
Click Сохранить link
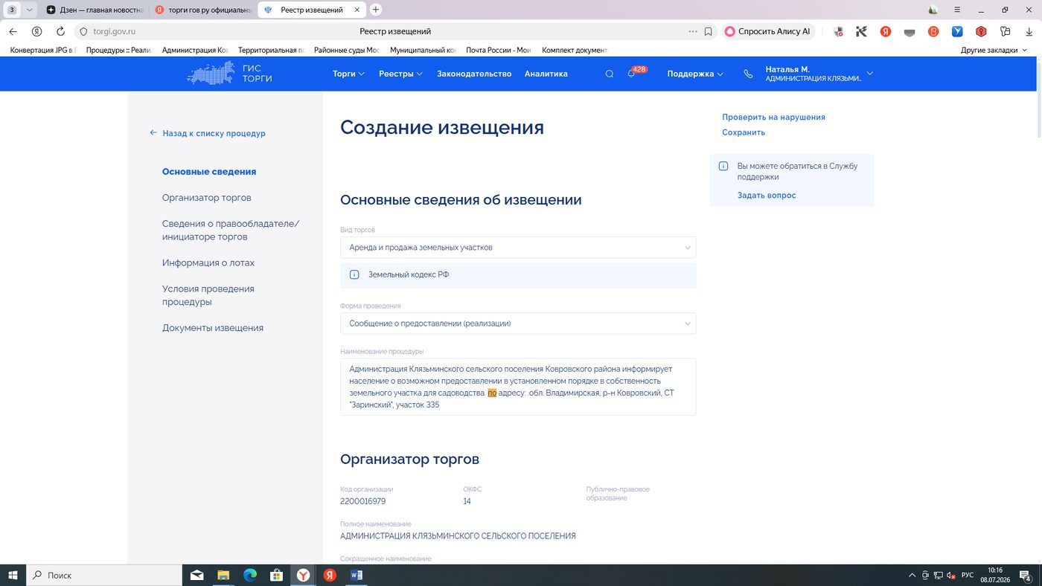click(x=744, y=132)
